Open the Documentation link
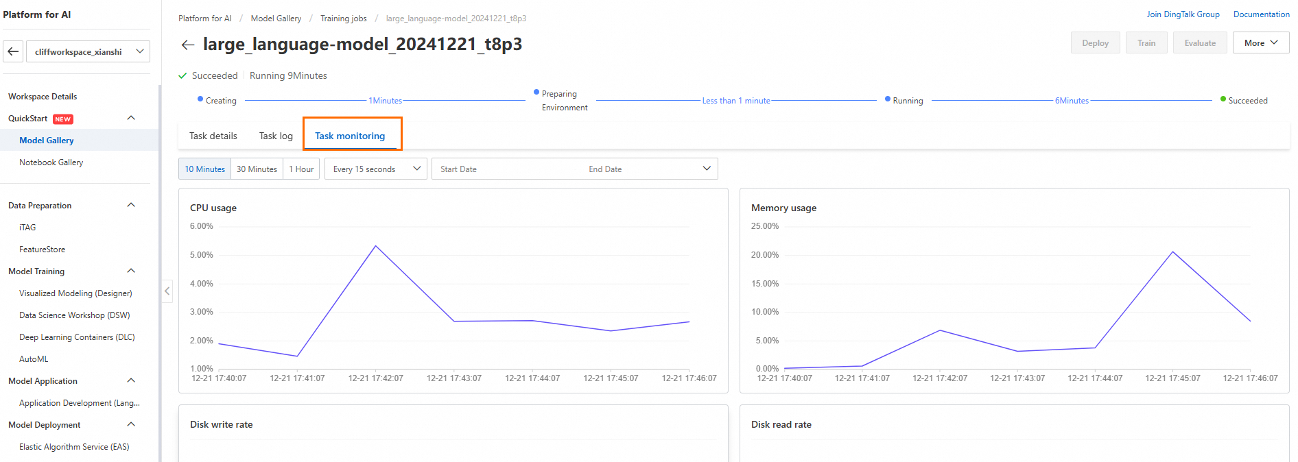1298x462 pixels. (x=1262, y=14)
